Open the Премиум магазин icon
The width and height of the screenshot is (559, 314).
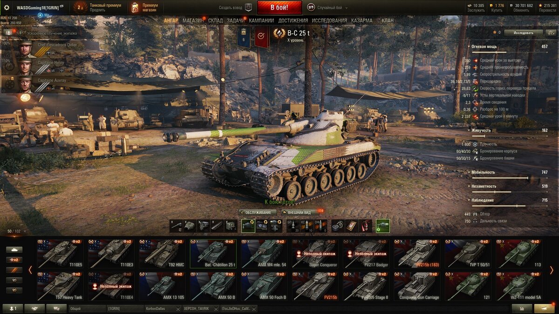point(135,7)
